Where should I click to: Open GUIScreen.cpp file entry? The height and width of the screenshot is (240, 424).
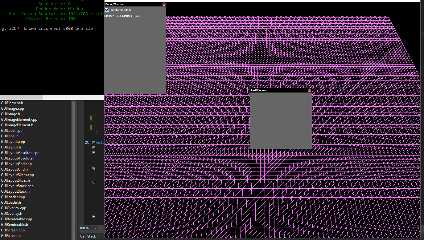(x=13, y=230)
